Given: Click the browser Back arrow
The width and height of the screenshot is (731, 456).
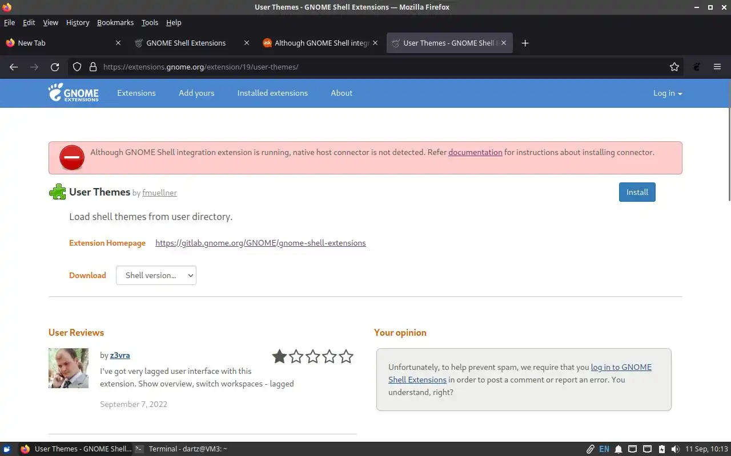Looking at the screenshot, I should 14,67.
